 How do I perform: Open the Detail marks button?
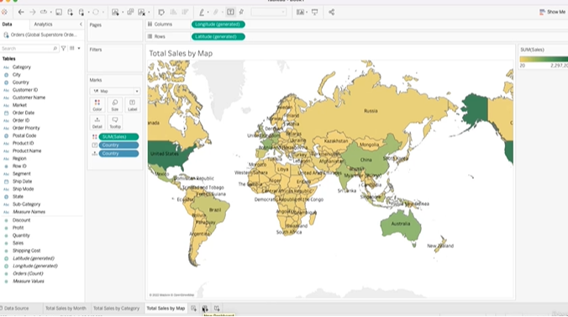tap(97, 122)
